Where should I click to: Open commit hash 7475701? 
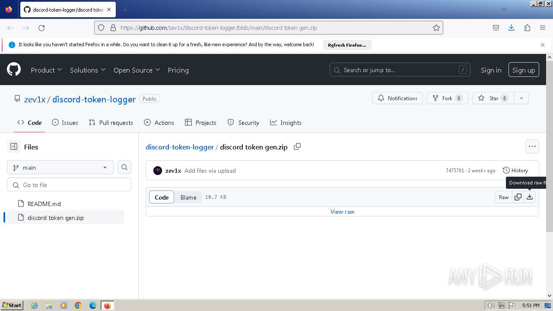[455, 171]
